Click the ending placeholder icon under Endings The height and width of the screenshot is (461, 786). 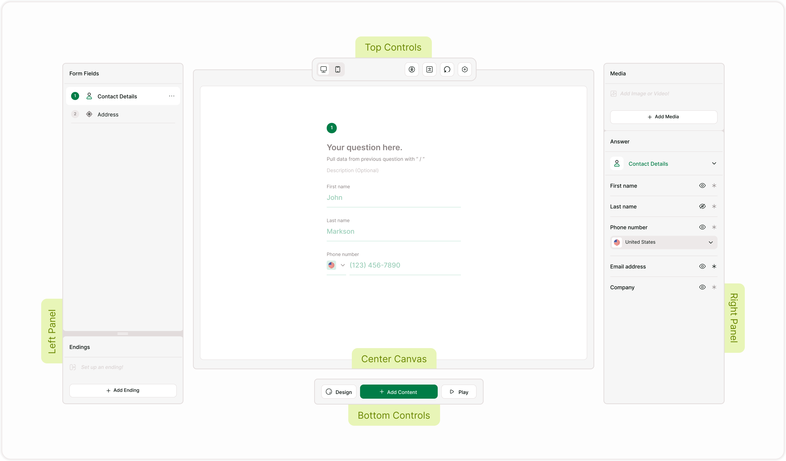73,367
